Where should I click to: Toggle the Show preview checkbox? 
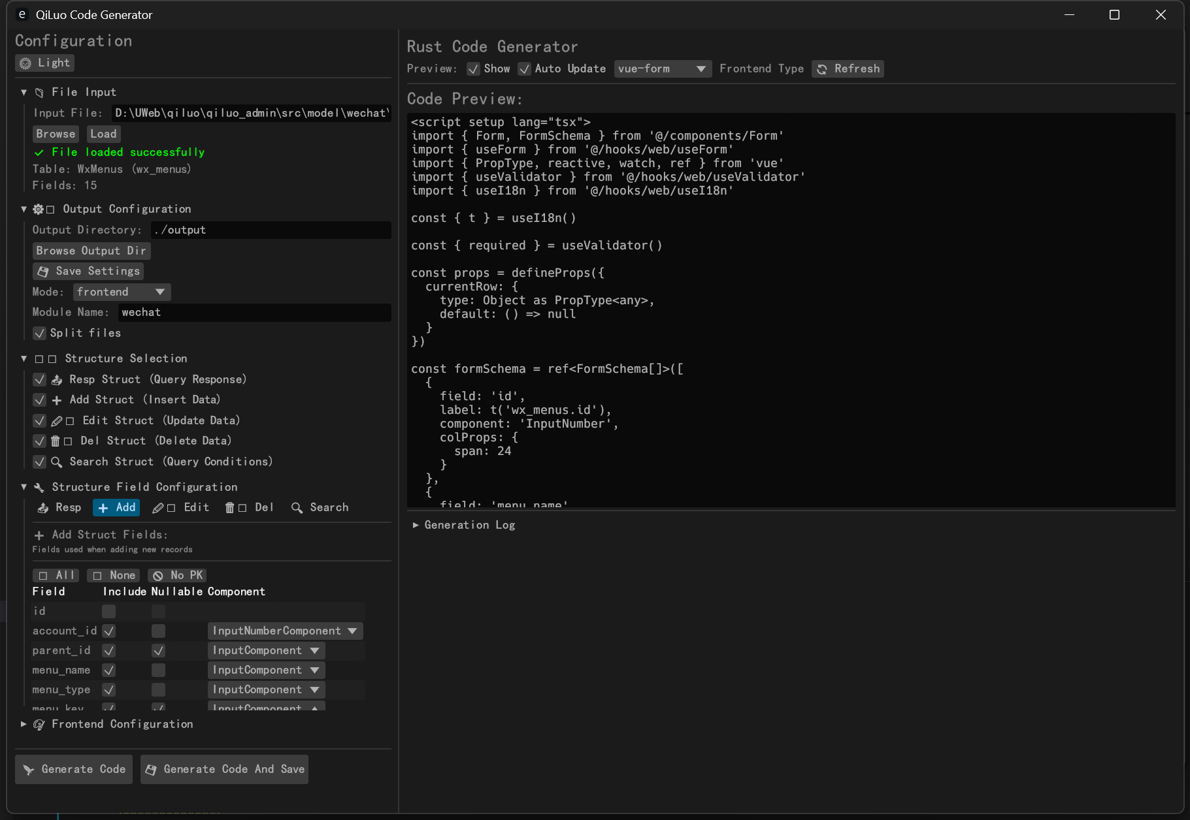[474, 69]
